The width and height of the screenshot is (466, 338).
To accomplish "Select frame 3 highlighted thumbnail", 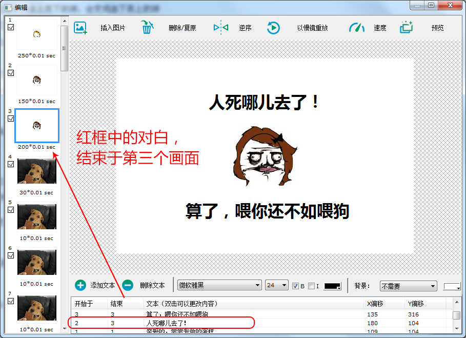I will pos(37,126).
